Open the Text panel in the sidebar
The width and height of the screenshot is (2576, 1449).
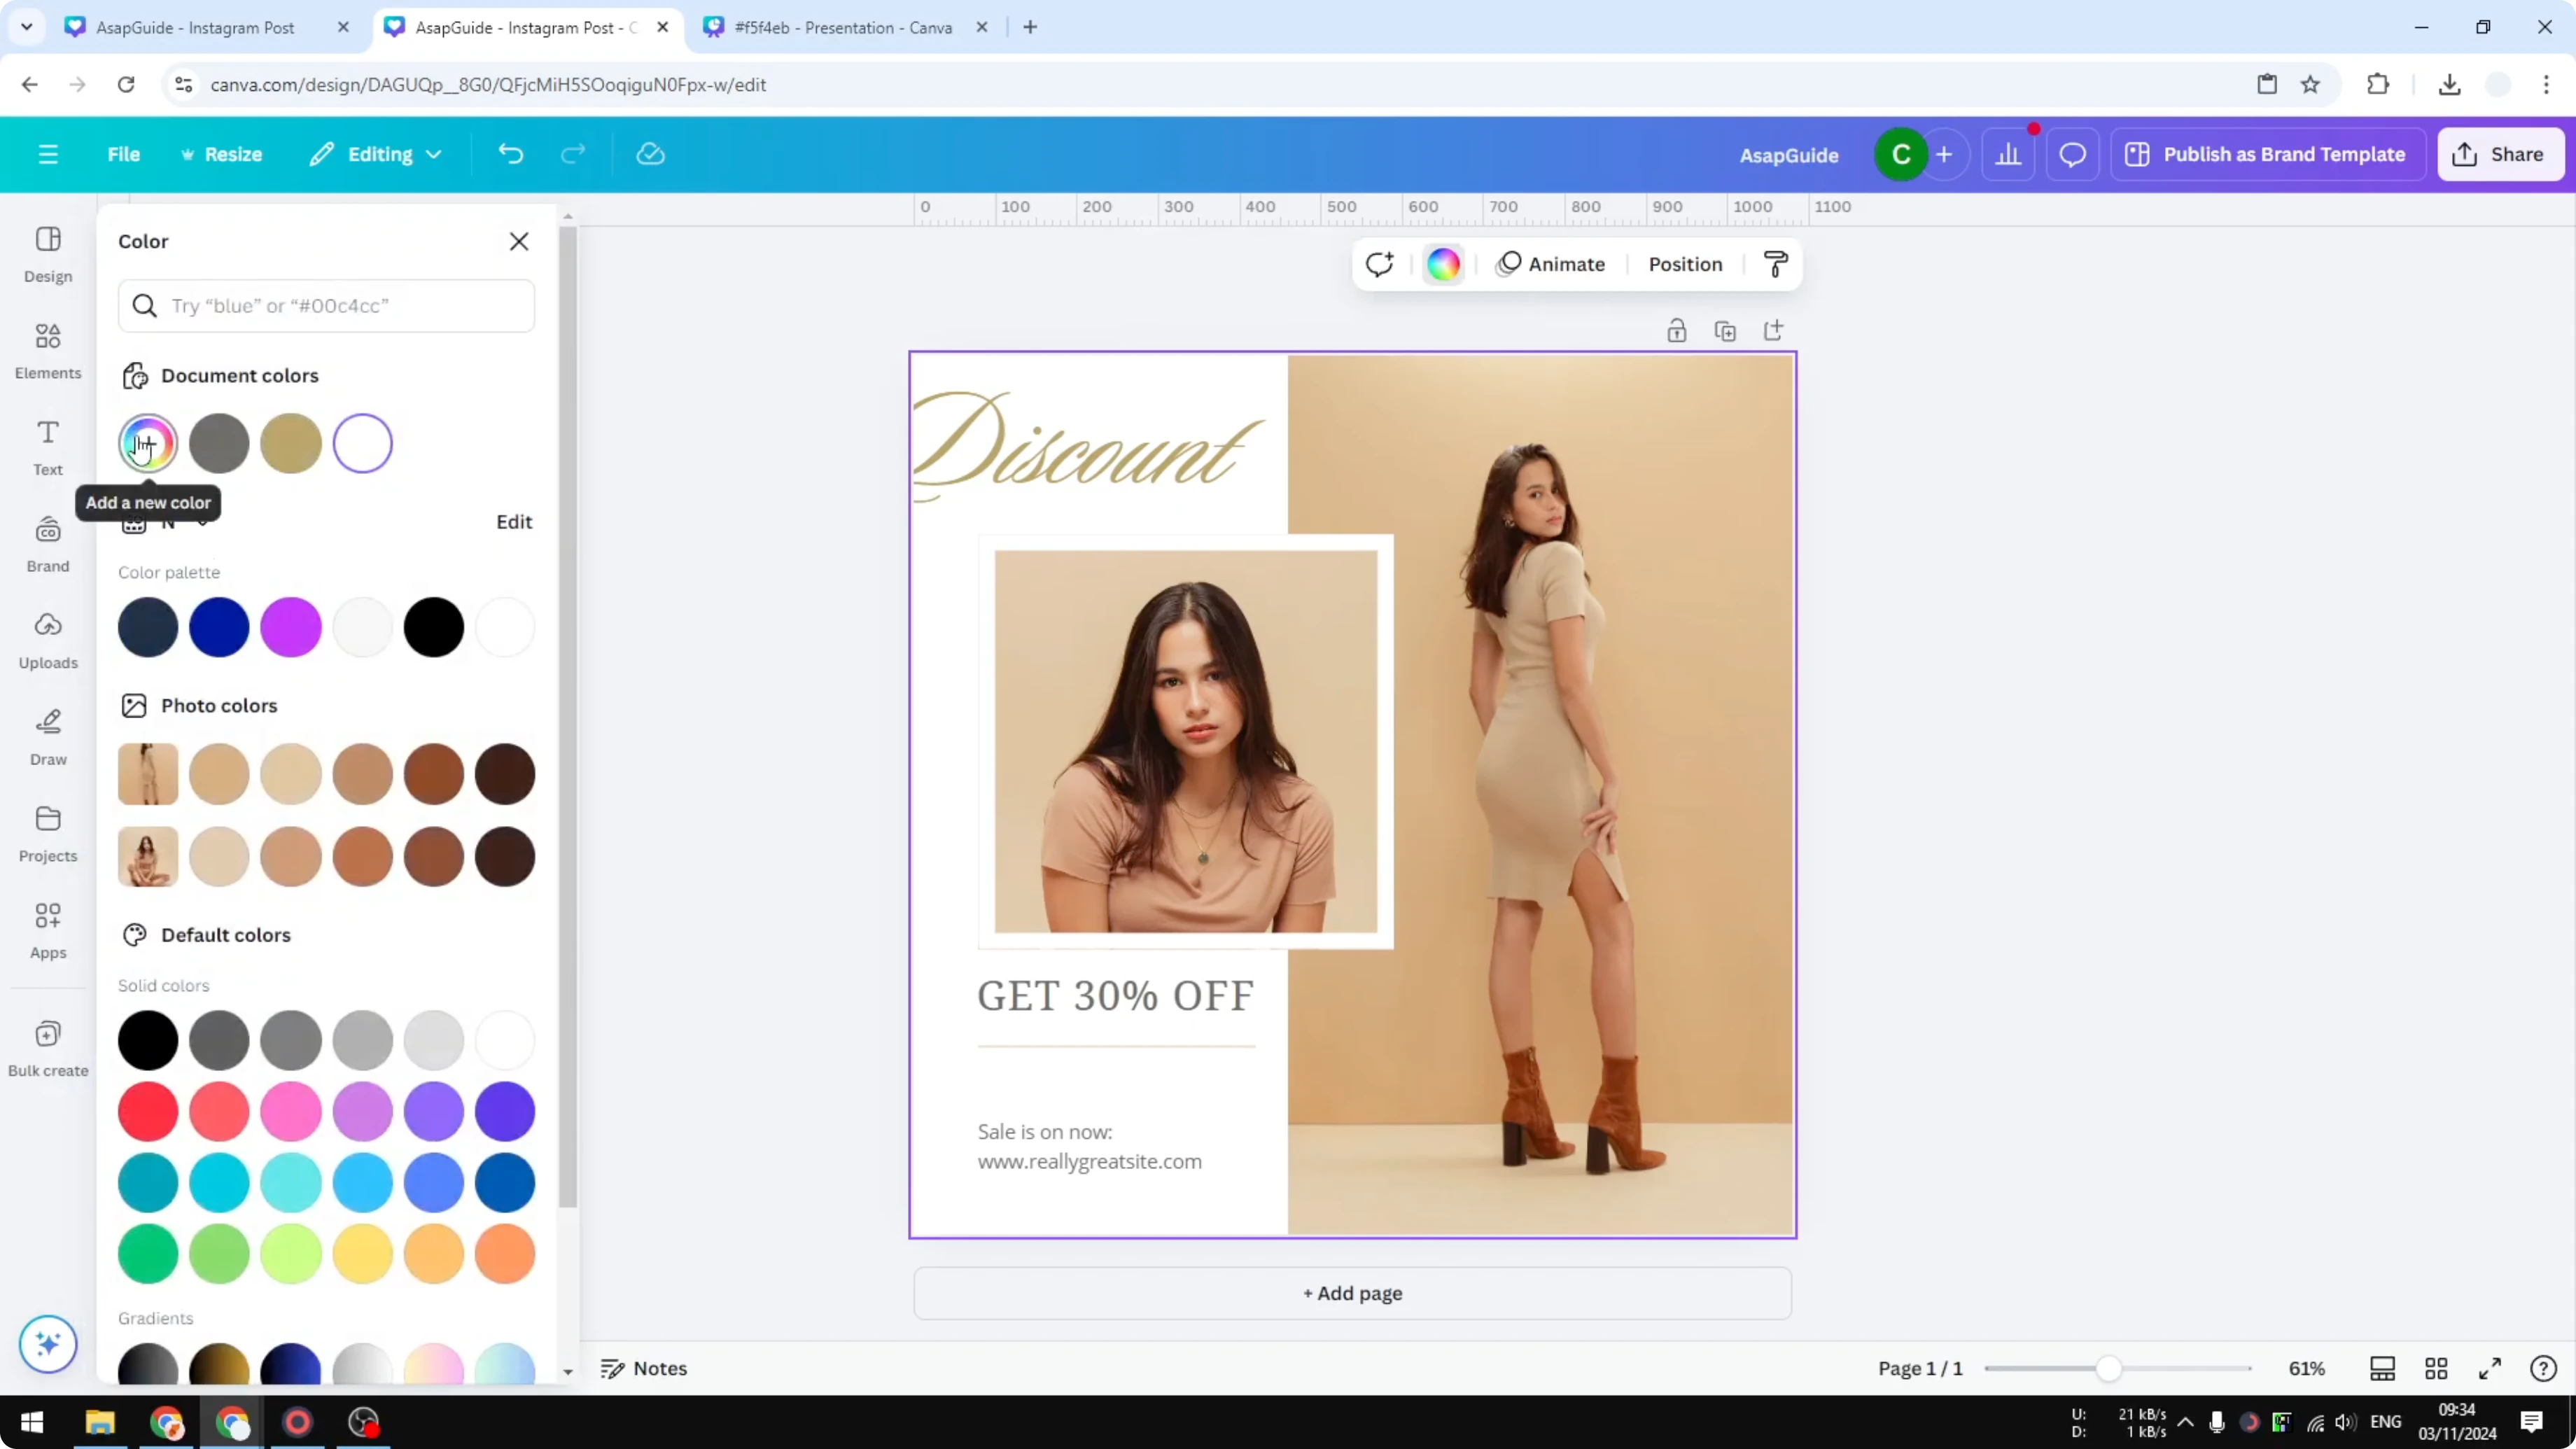coord(47,446)
